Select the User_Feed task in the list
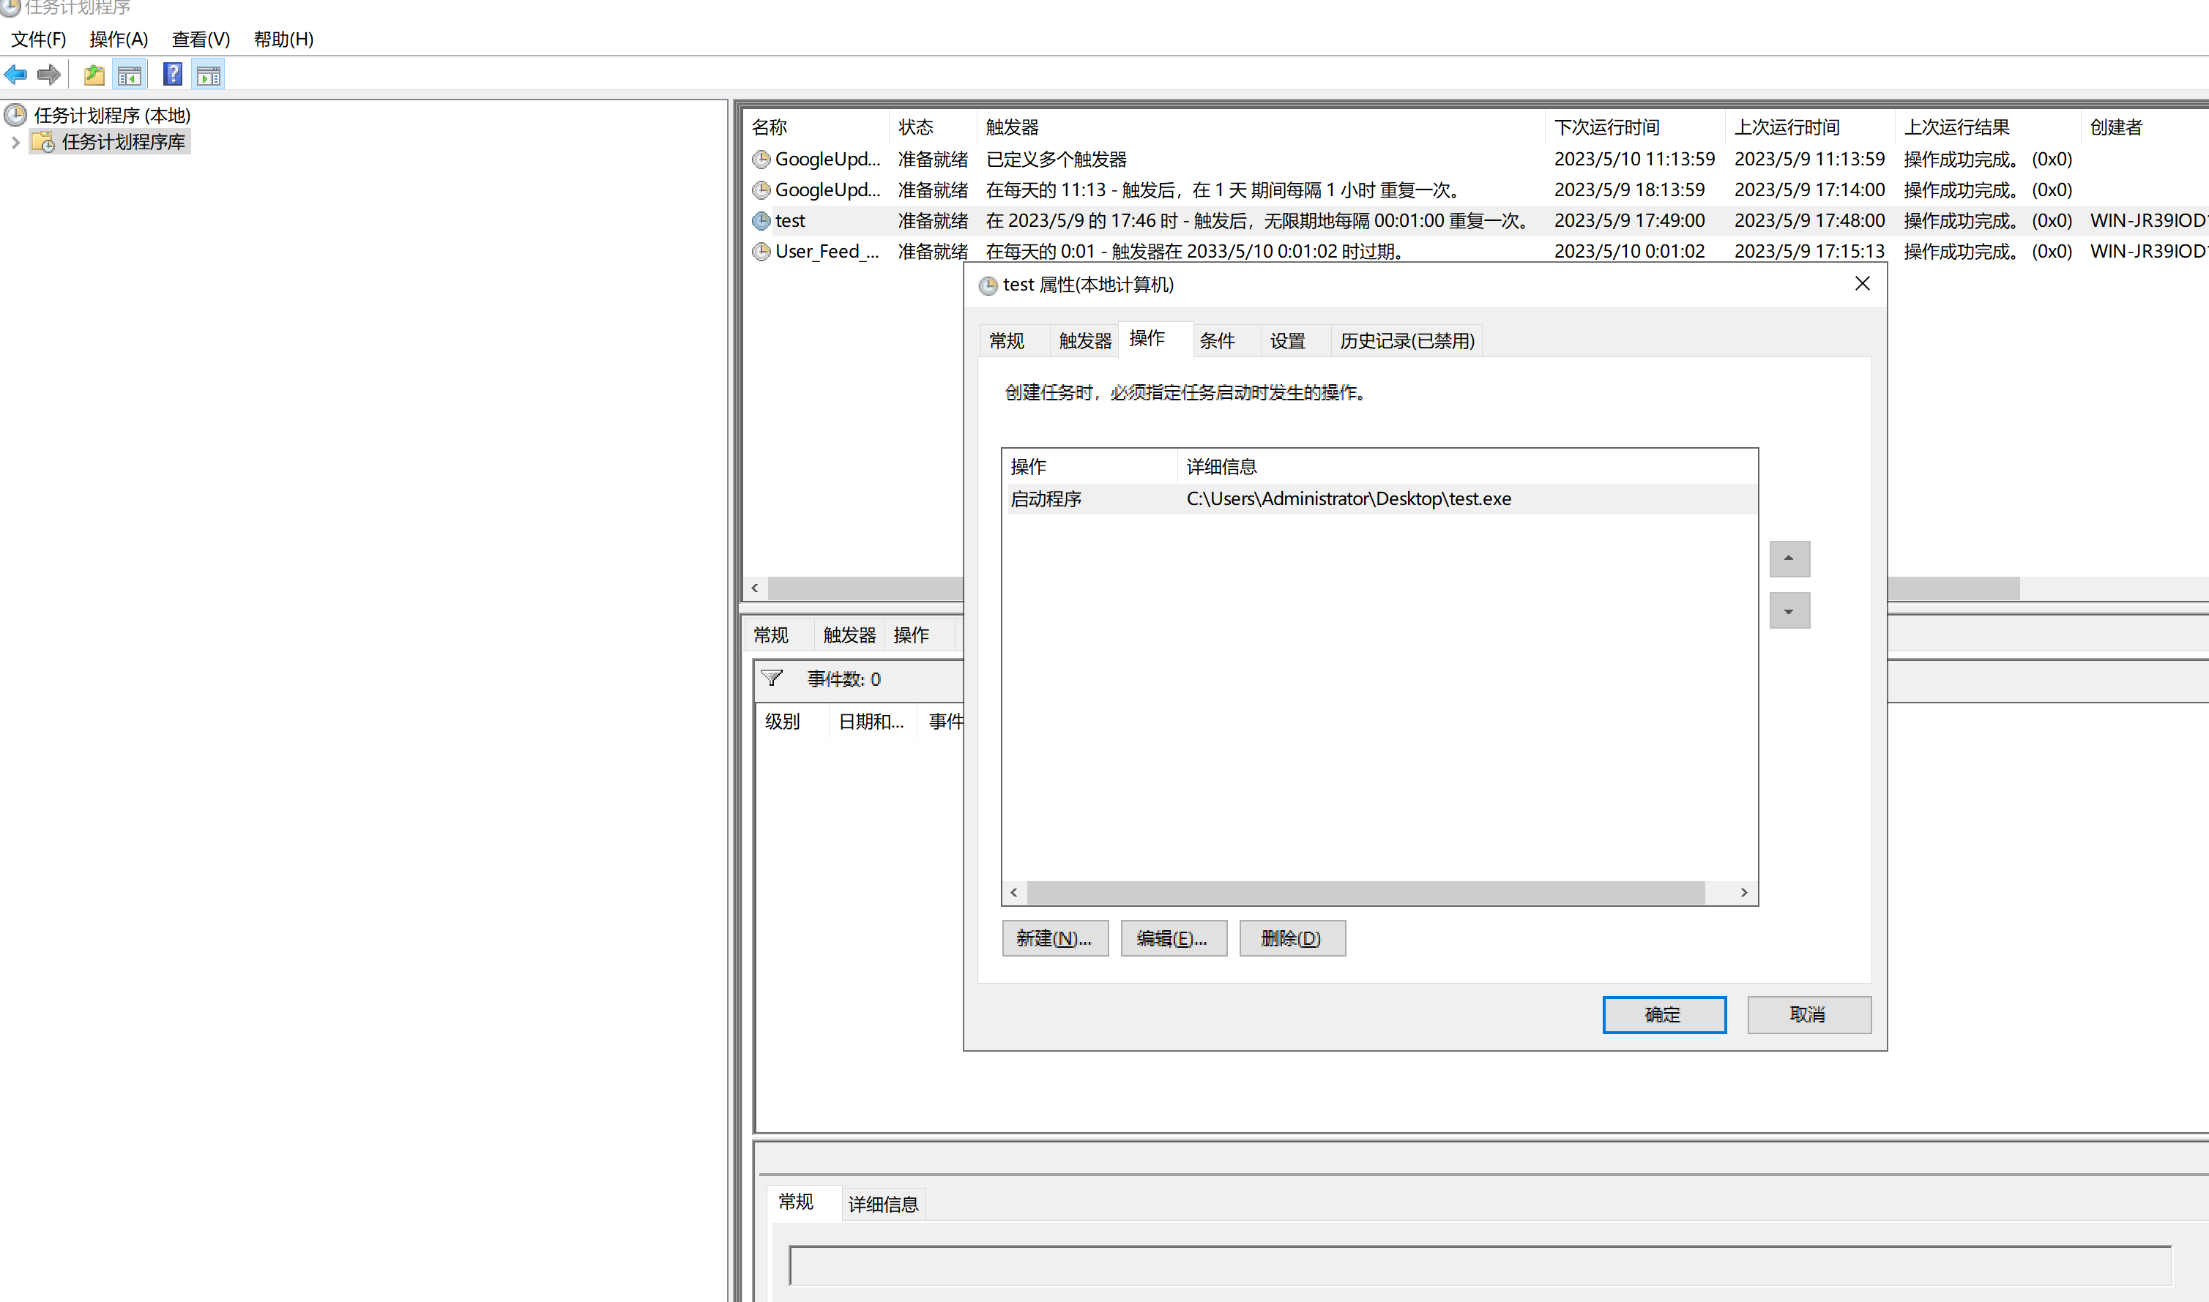This screenshot has width=2209, height=1302. click(827, 252)
